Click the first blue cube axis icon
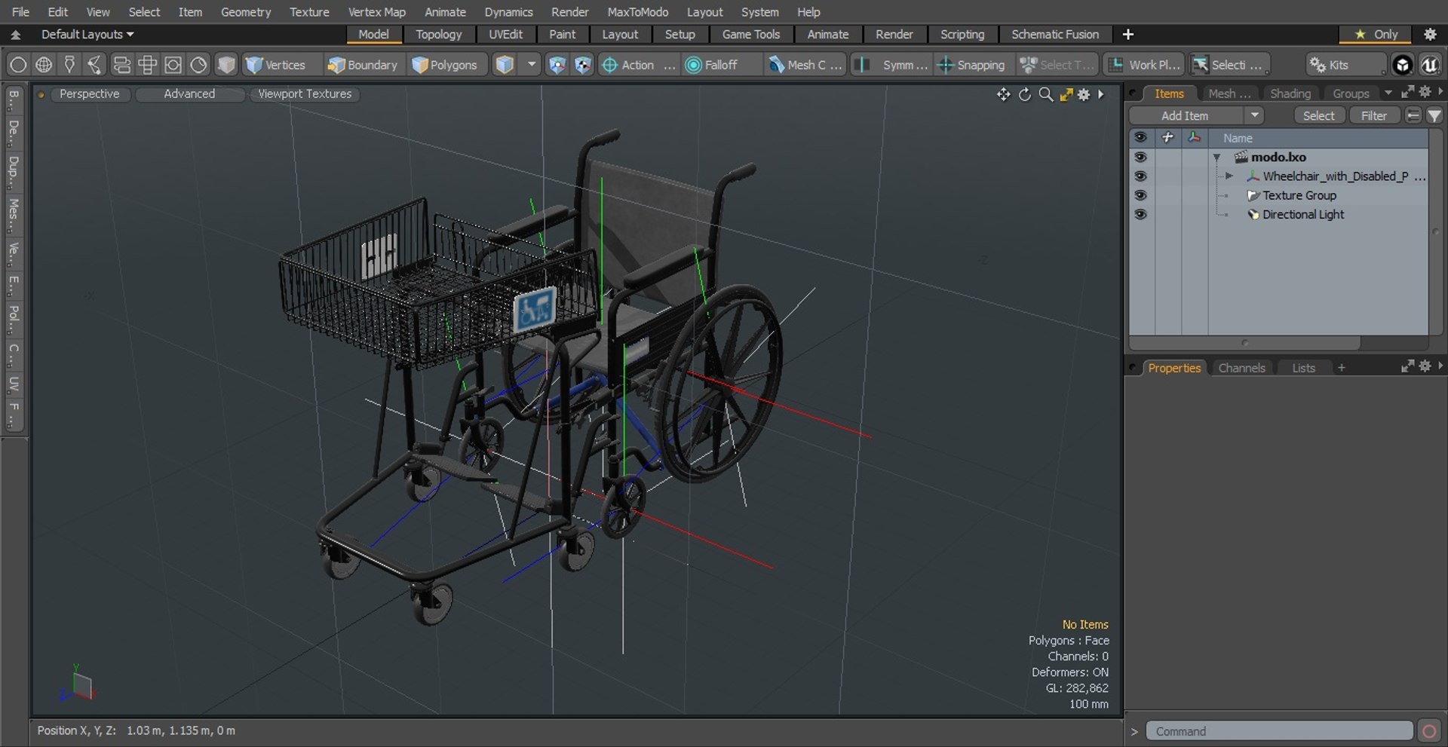This screenshot has width=1448, height=747. pyautogui.click(x=557, y=65)
